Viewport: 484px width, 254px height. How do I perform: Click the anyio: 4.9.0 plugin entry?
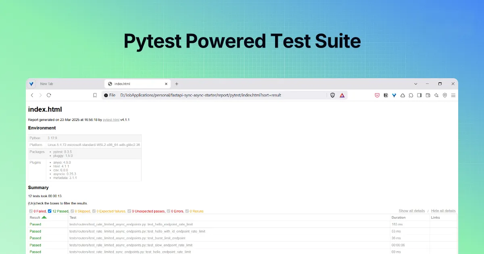[x=62, y=162]
